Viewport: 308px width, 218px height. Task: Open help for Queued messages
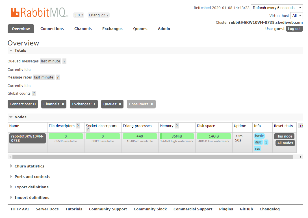click(x=64, y=61)
